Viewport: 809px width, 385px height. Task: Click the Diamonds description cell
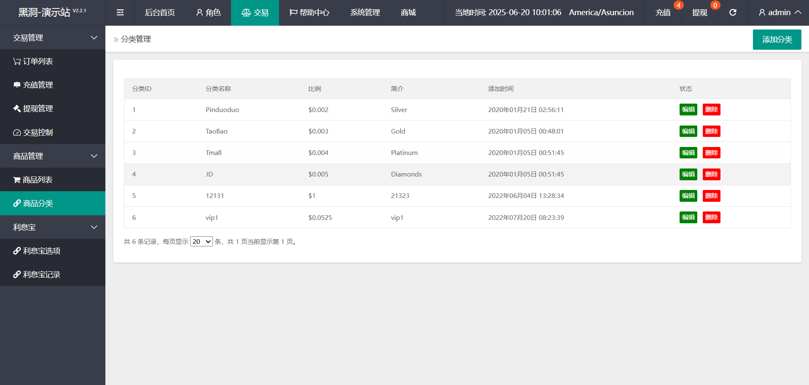tap(406, 174)
